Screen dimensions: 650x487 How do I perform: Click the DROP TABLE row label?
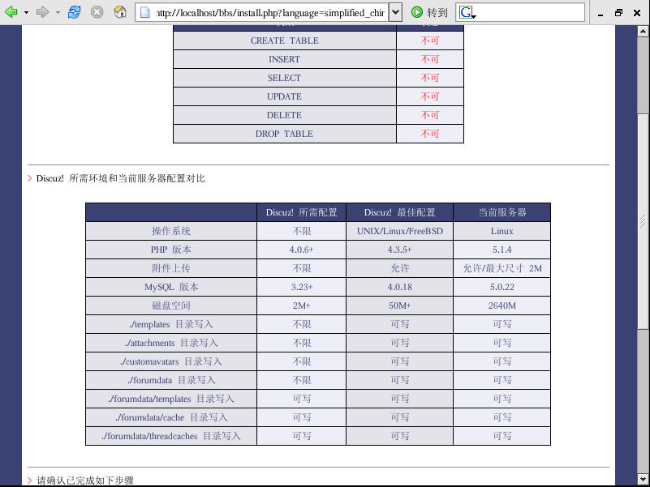coord(284,134)
